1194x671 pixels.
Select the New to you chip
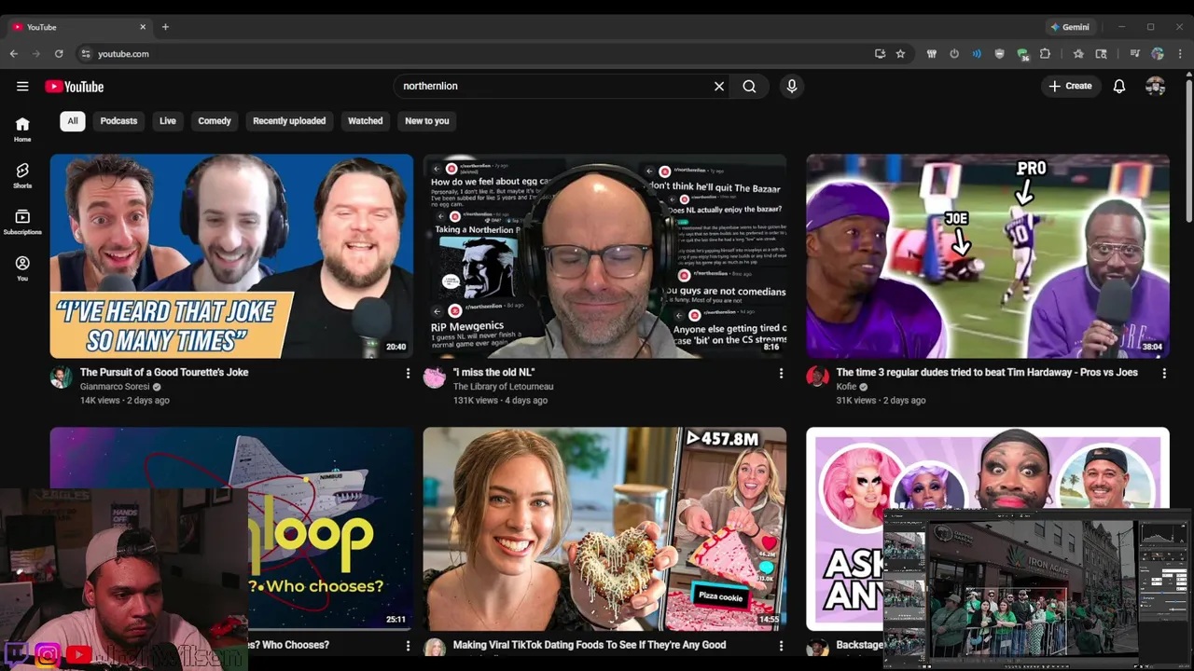pos(427,121)
